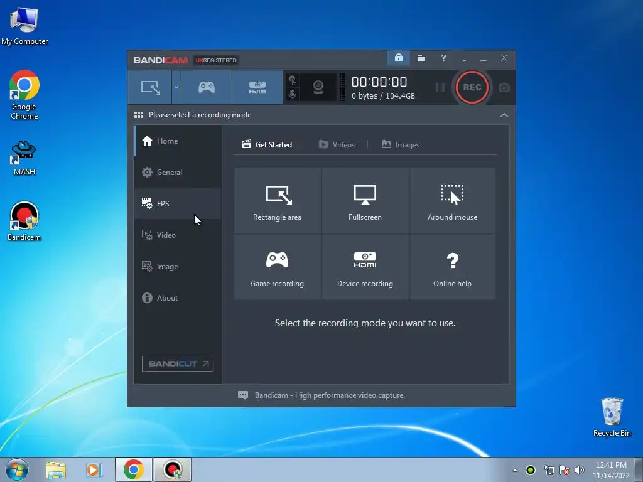Select the Bandicam desktop shortcut
This screenshot has height=482, width=643.
coord(24,222)
